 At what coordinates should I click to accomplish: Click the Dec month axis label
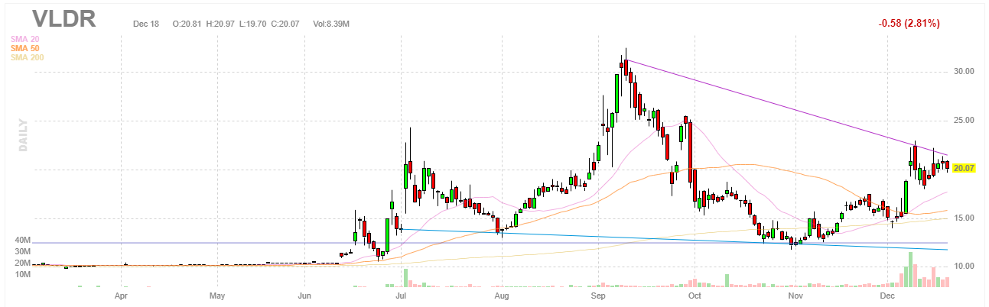click(x=887, y=294)
